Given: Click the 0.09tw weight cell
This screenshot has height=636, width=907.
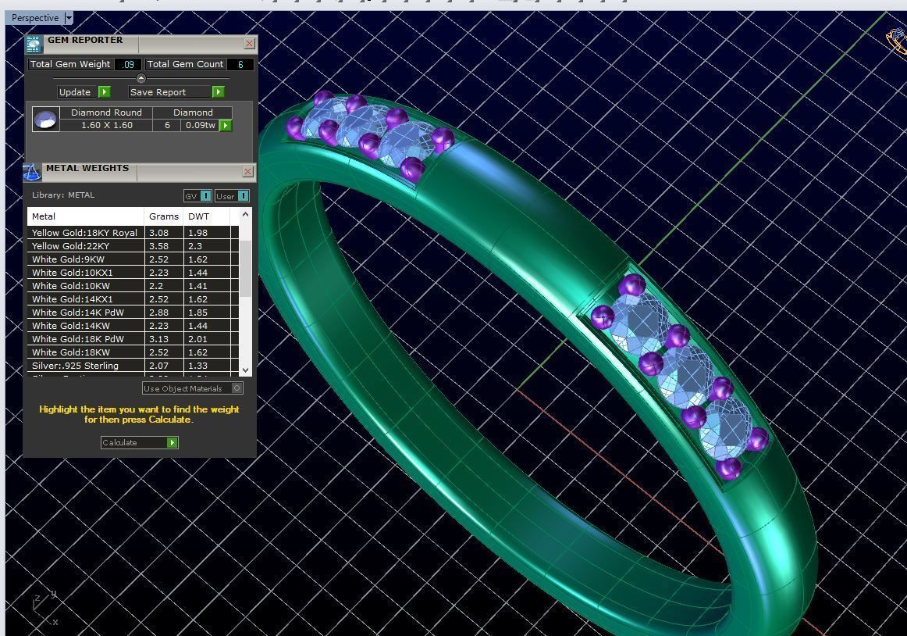Looking at the screenshot, I should (x=200, y=125).
